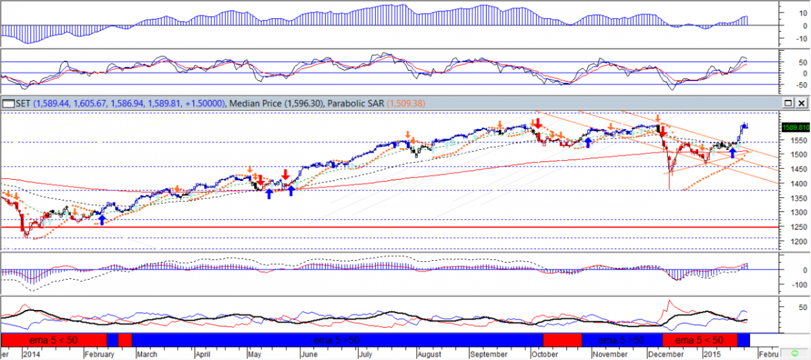This screenshot has height=360, width=811.
Task: Click the 2015 year label on time axis
Action: pos(713,353)
